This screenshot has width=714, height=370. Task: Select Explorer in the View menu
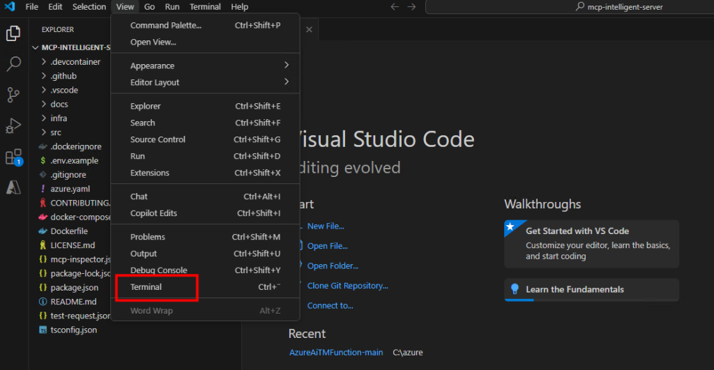tap(205, 106)
